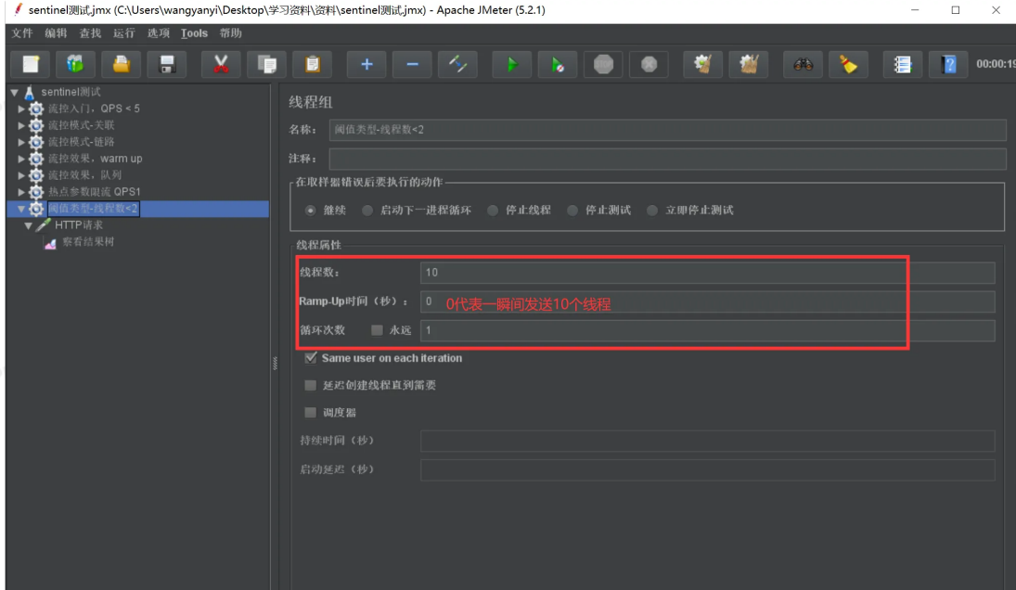Screen dimensions: 1016x590
Task: Click the Clear results broom icon
Action: click(x=703, y=64)
